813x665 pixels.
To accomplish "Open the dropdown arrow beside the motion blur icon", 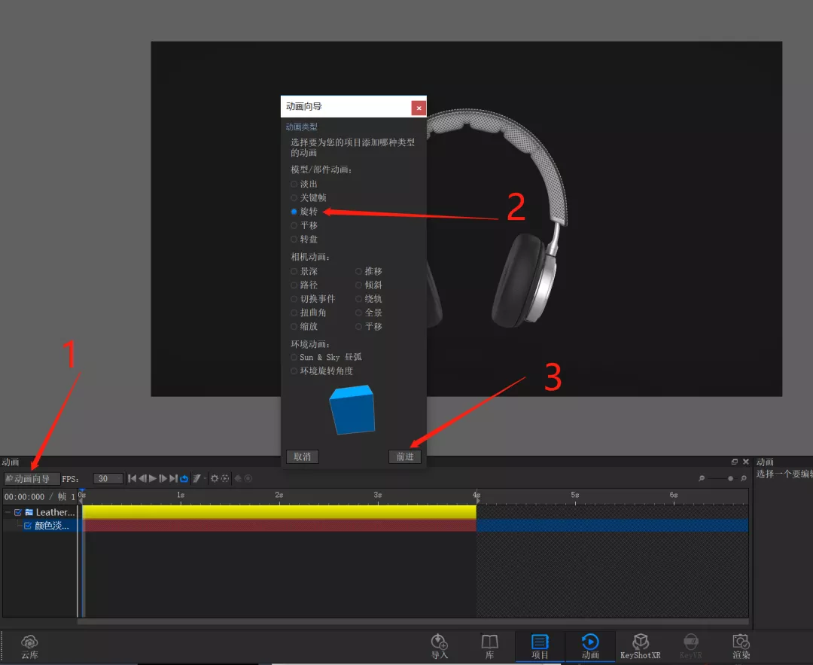I will 205,478.
